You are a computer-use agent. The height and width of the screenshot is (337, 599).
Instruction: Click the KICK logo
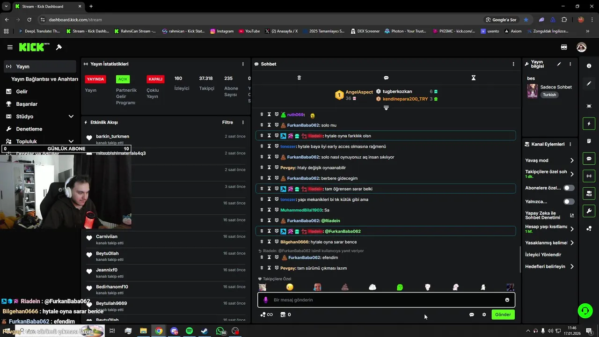[34, 47]
